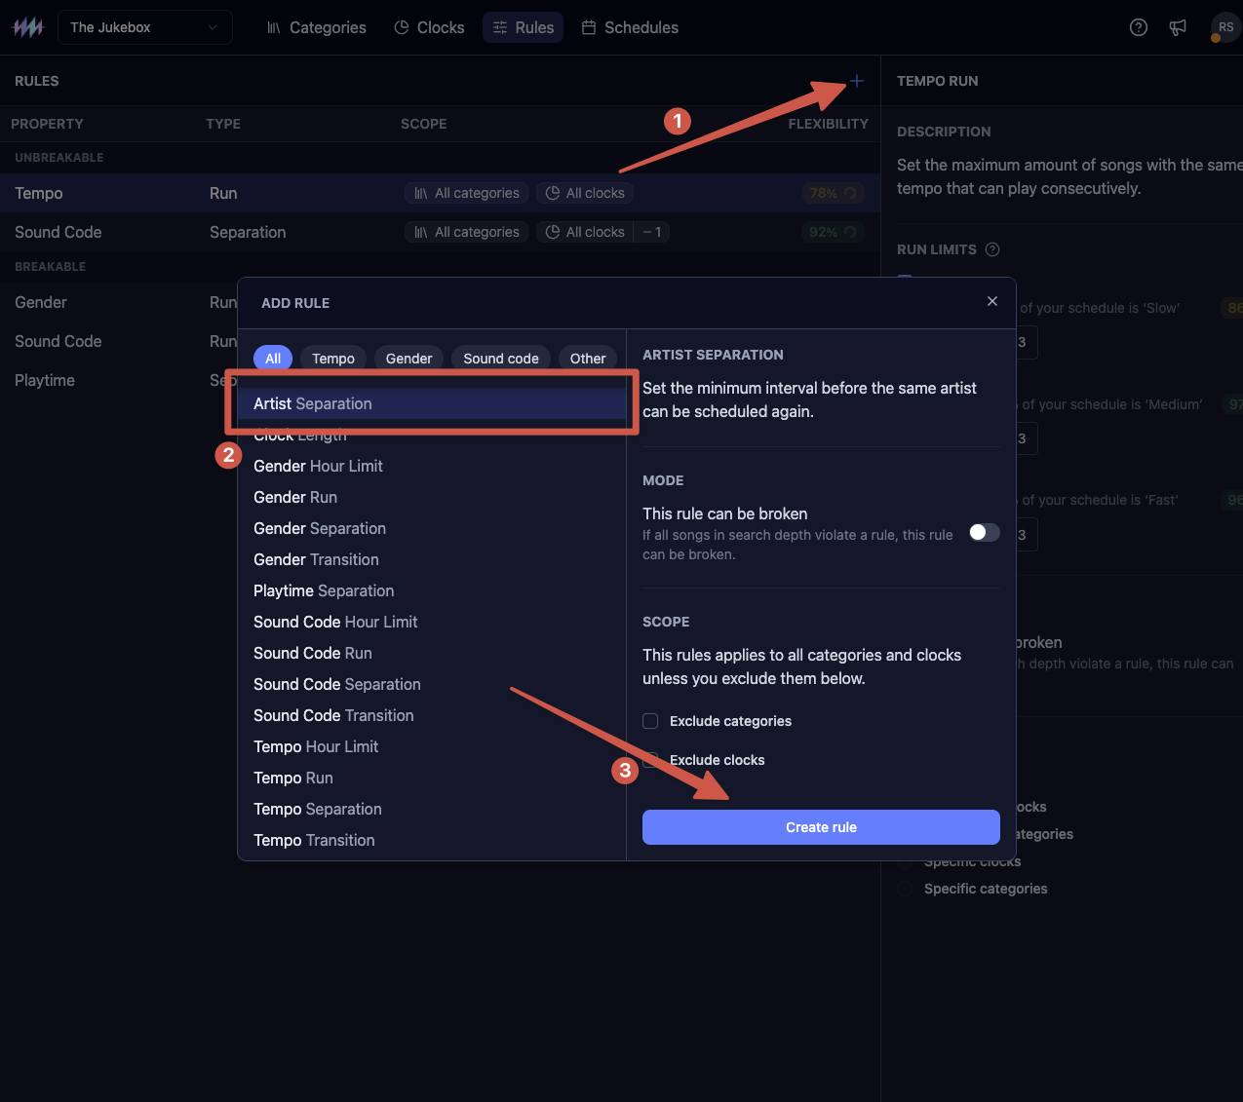The width and height of the screenshot is (1243, 1102).
Task: Toggle 'This rule can be broken' switch
Action: (985, 532)
